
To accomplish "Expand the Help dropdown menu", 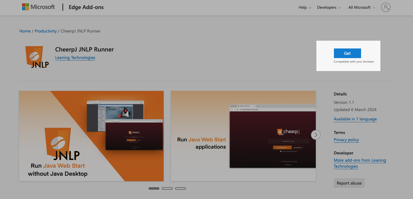I will [x=305, y=8].
